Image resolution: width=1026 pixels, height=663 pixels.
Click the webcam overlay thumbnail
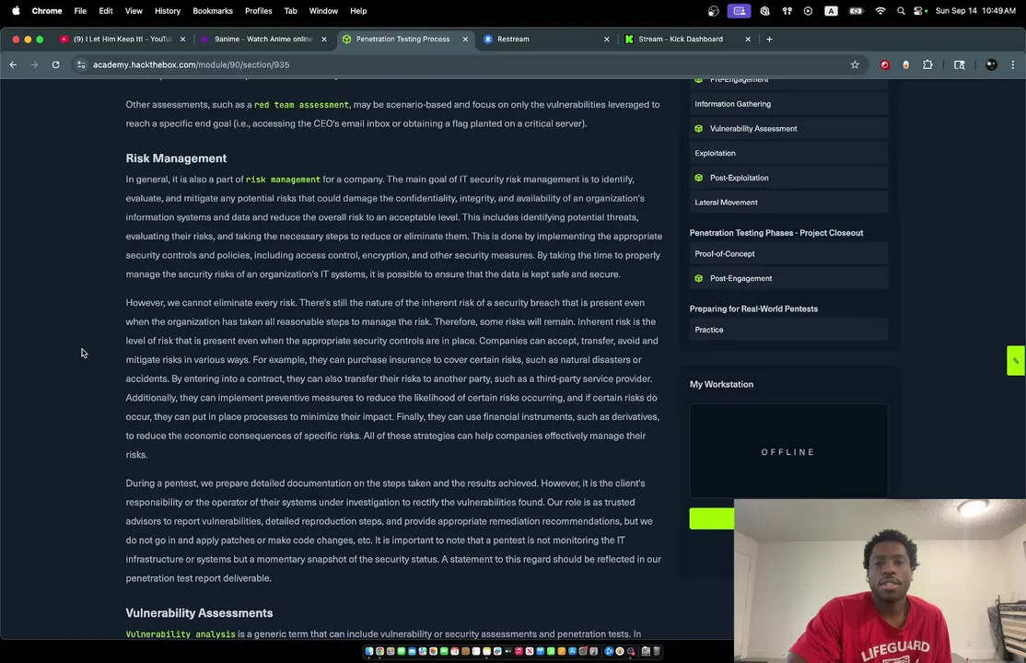click(880, 581)
